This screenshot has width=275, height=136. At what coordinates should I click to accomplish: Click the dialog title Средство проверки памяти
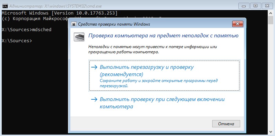(114, 24)
